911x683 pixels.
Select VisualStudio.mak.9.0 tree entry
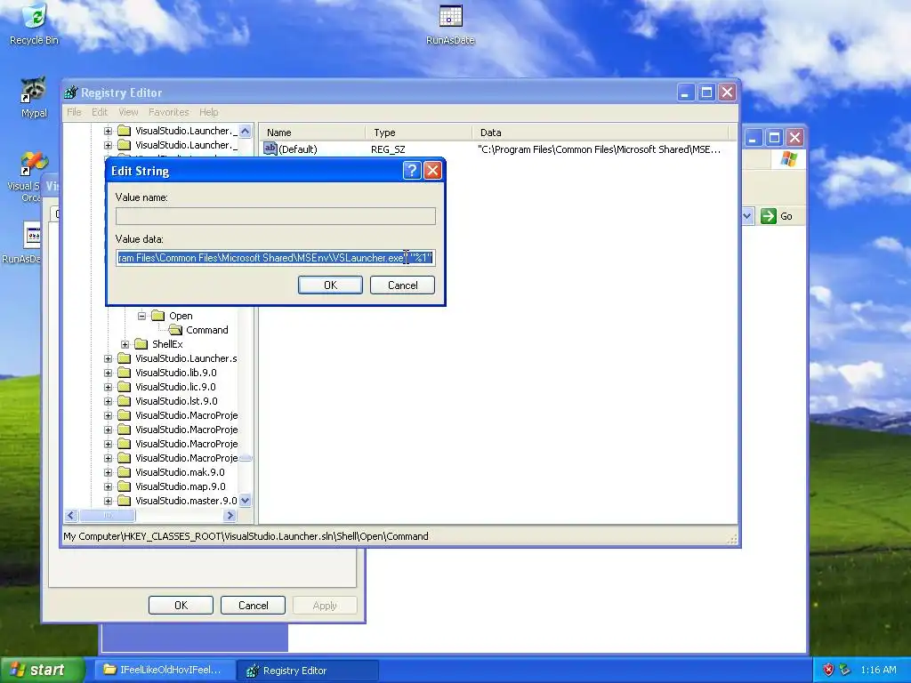pyautogui.click(x=180, y=472)
